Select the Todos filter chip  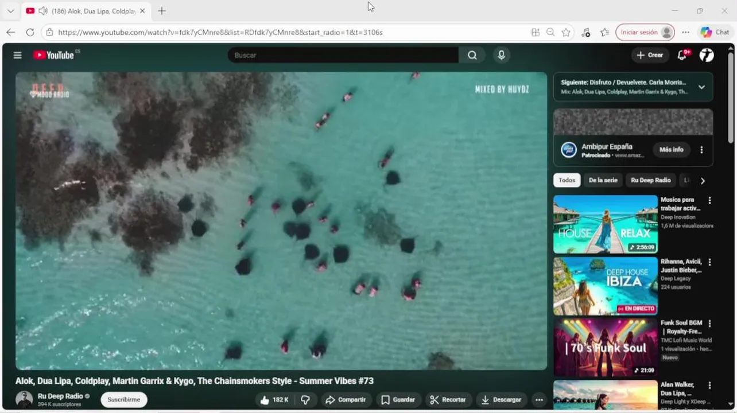[x=567, y=180]
